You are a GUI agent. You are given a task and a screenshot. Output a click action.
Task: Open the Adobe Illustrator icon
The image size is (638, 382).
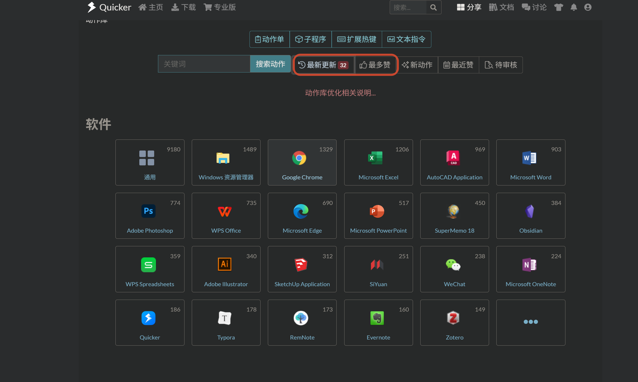225,264
